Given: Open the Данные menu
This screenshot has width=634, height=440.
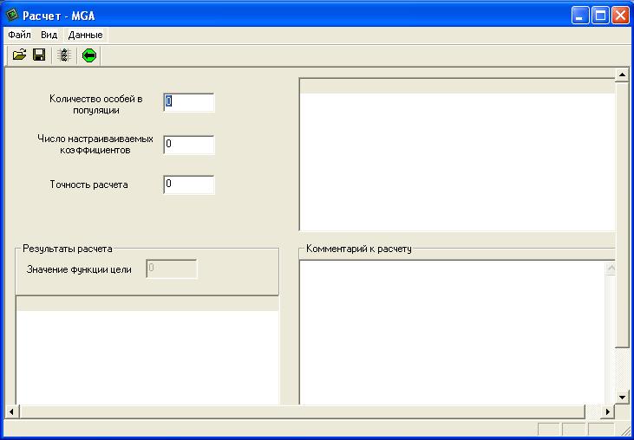Looking at the screenshot, I should click(x=85, y=35).
